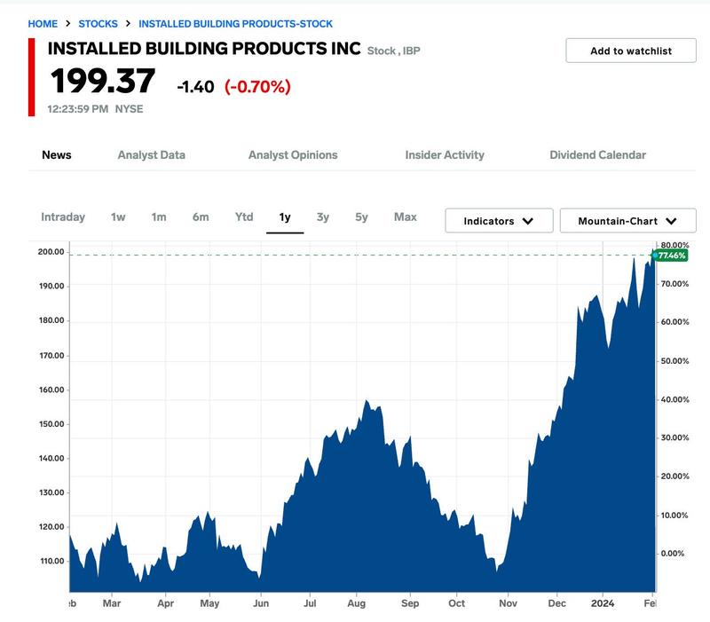Click the 190.00 price axis label
This screenshot has height=622, width=710.
pyautogui.click(x=51, y=286)
